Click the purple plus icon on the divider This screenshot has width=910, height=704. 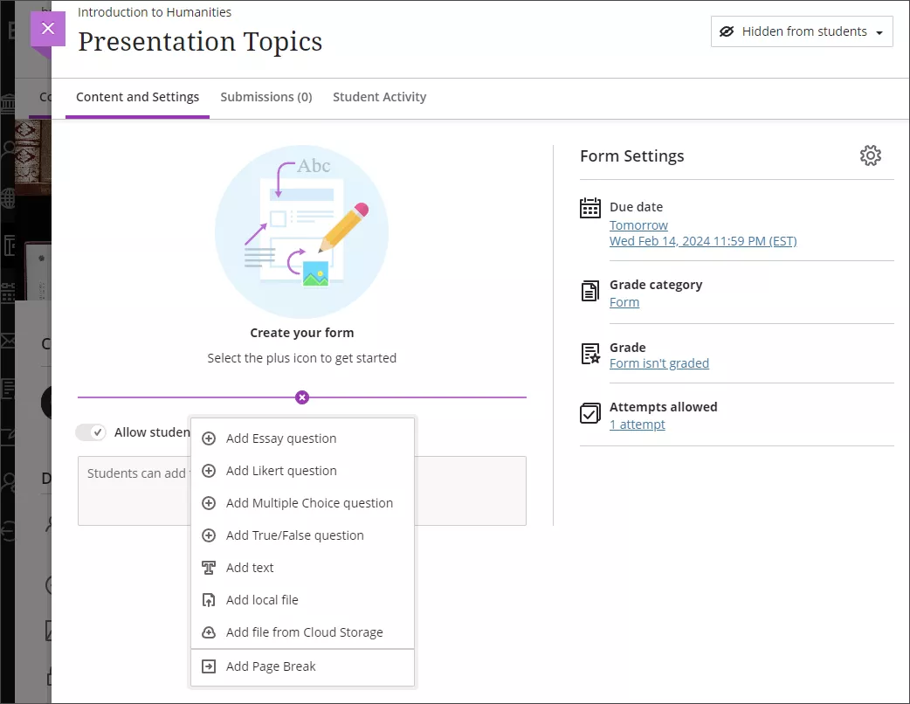click(x=302, y=397)
